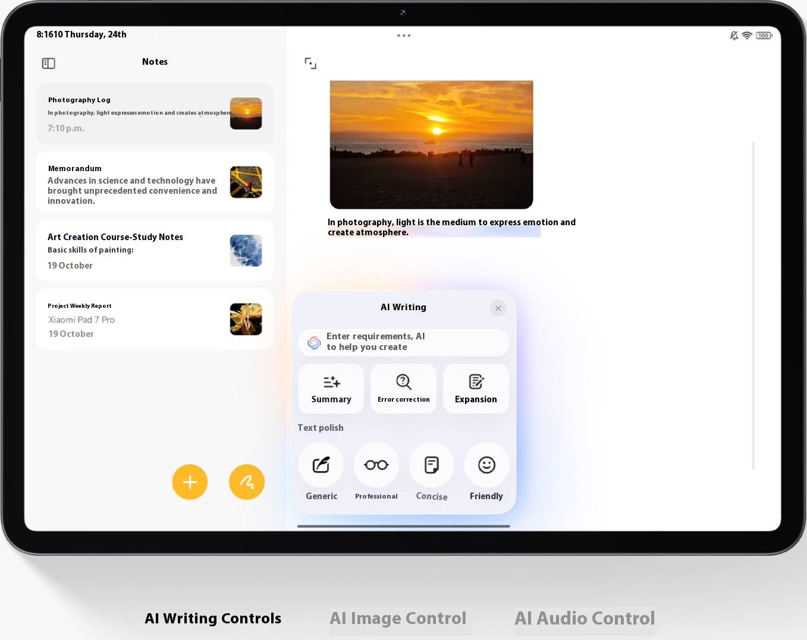Expand the note to fullscreen

pyautogui.click(x=310, y=63)
